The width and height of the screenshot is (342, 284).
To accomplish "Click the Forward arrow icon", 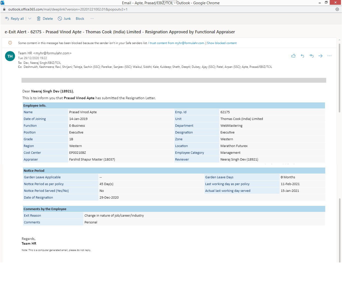I will click(320, 56).
